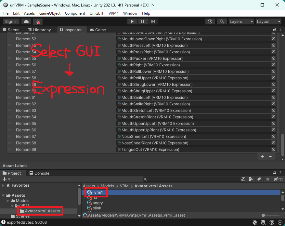Click the version control bug icon
The width and height of the screenshot is (285, 226).
pos(38,21)
